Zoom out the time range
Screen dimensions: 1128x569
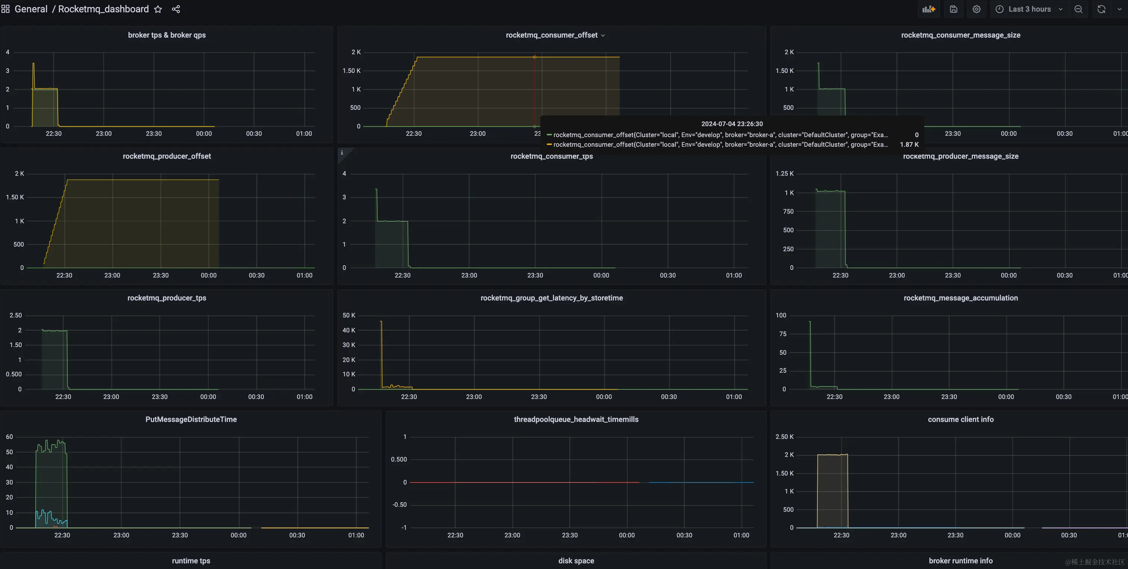coord(1078,9)
